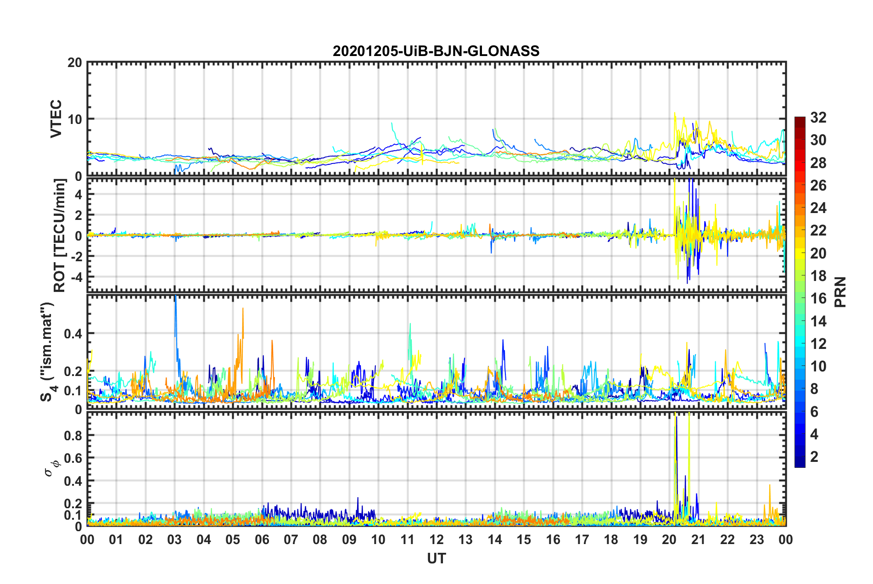Click the colorbar tick label 8
The width and height of the screenshot is (873, 584).
[814, 389]
